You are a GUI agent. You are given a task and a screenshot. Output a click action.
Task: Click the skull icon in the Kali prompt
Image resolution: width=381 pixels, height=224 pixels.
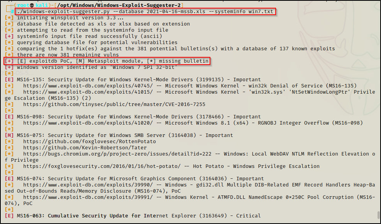click(32, 5)
